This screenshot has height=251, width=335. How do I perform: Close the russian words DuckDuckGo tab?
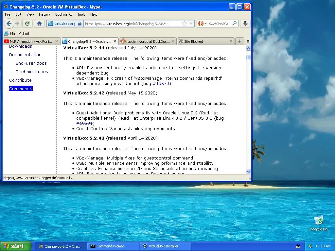pyautogui.click(x=173, y=41)
